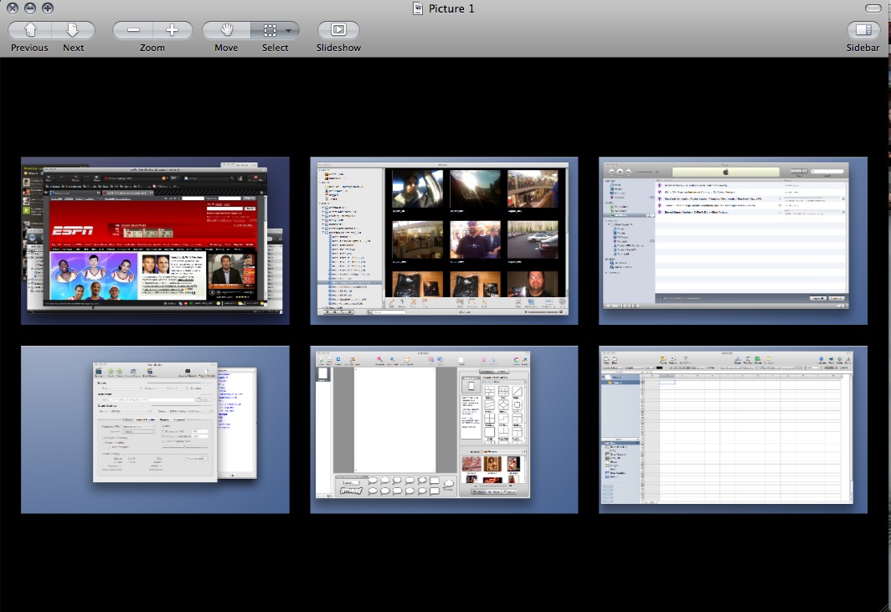Image resolution: width=891 pixels, height=612 pixels.
Task: Minimize the Preview window
Action: tap(29, 8)
